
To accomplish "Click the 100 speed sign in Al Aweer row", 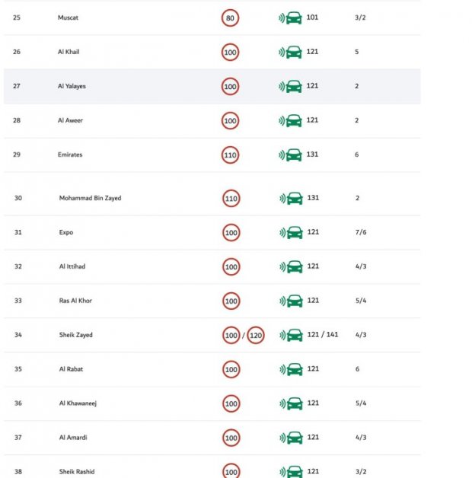I will (x=230, y=121).
